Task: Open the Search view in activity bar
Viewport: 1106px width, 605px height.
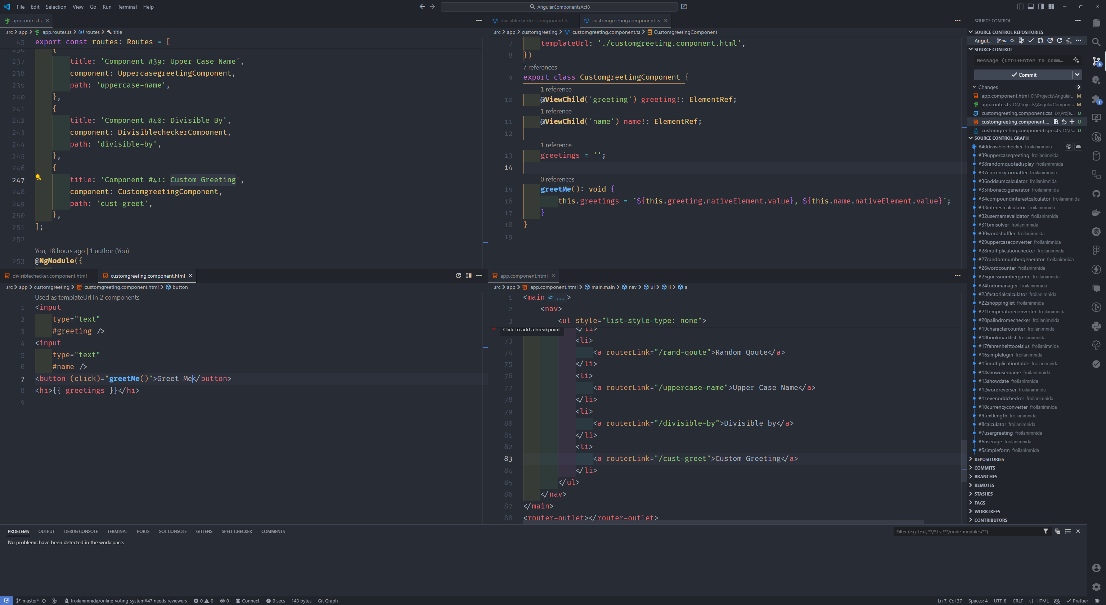Action: coord(1096,42)
